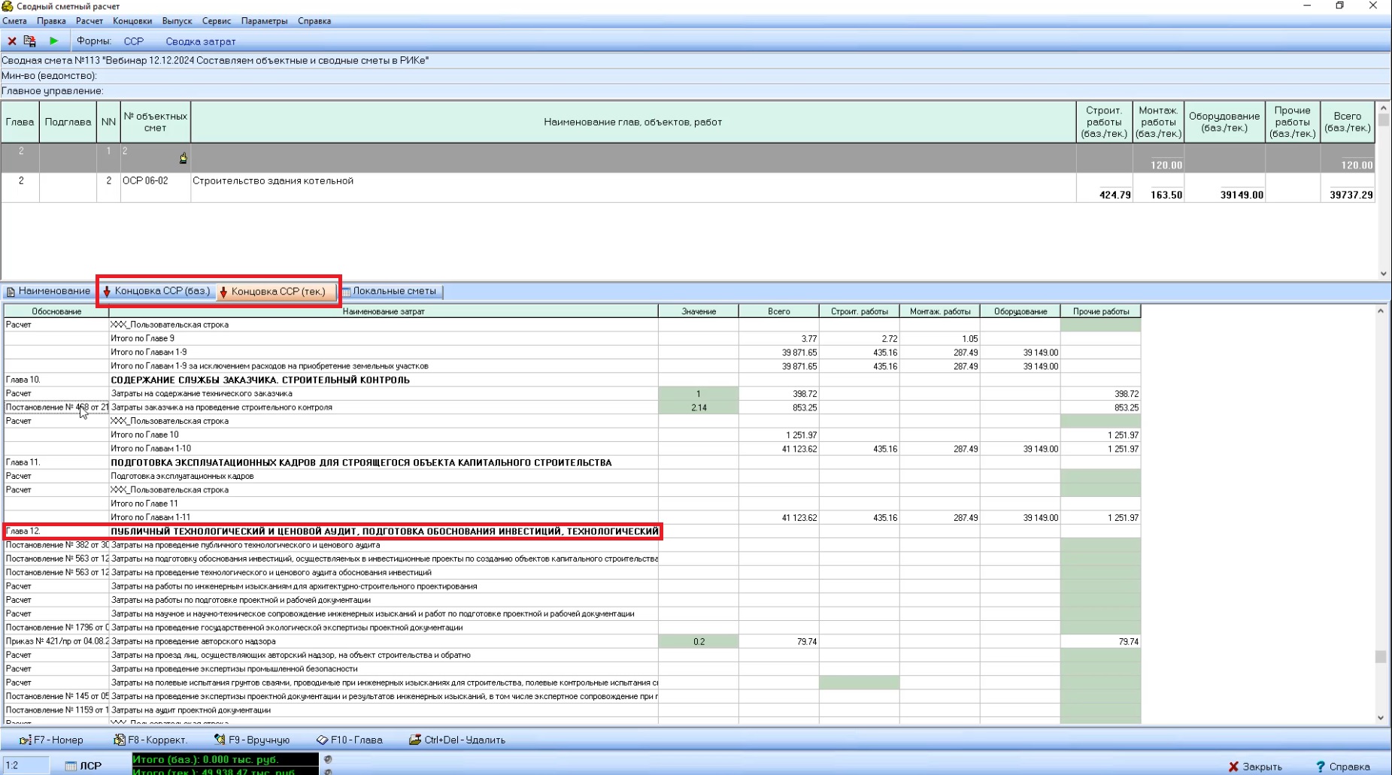Viewport: 1392px width, 775px height.
Task: Select the Строительство здания котельной cell
Action: pyautogui.click(x=633, y=187)
